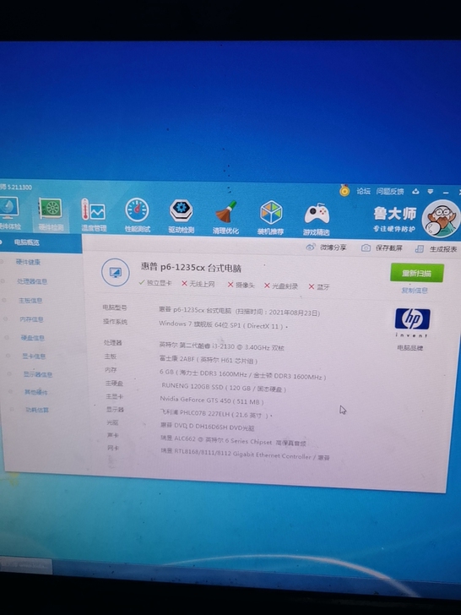Open the 硬件检测 hardware detection tab
The image size is (461, 615).
click(50, 215)
